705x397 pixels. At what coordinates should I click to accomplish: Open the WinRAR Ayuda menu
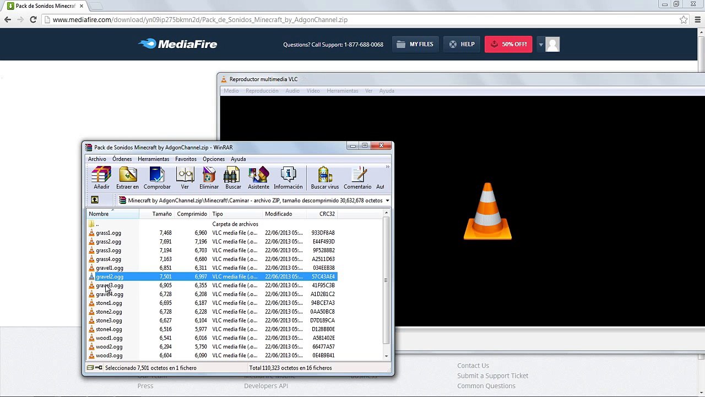(238, 159)
